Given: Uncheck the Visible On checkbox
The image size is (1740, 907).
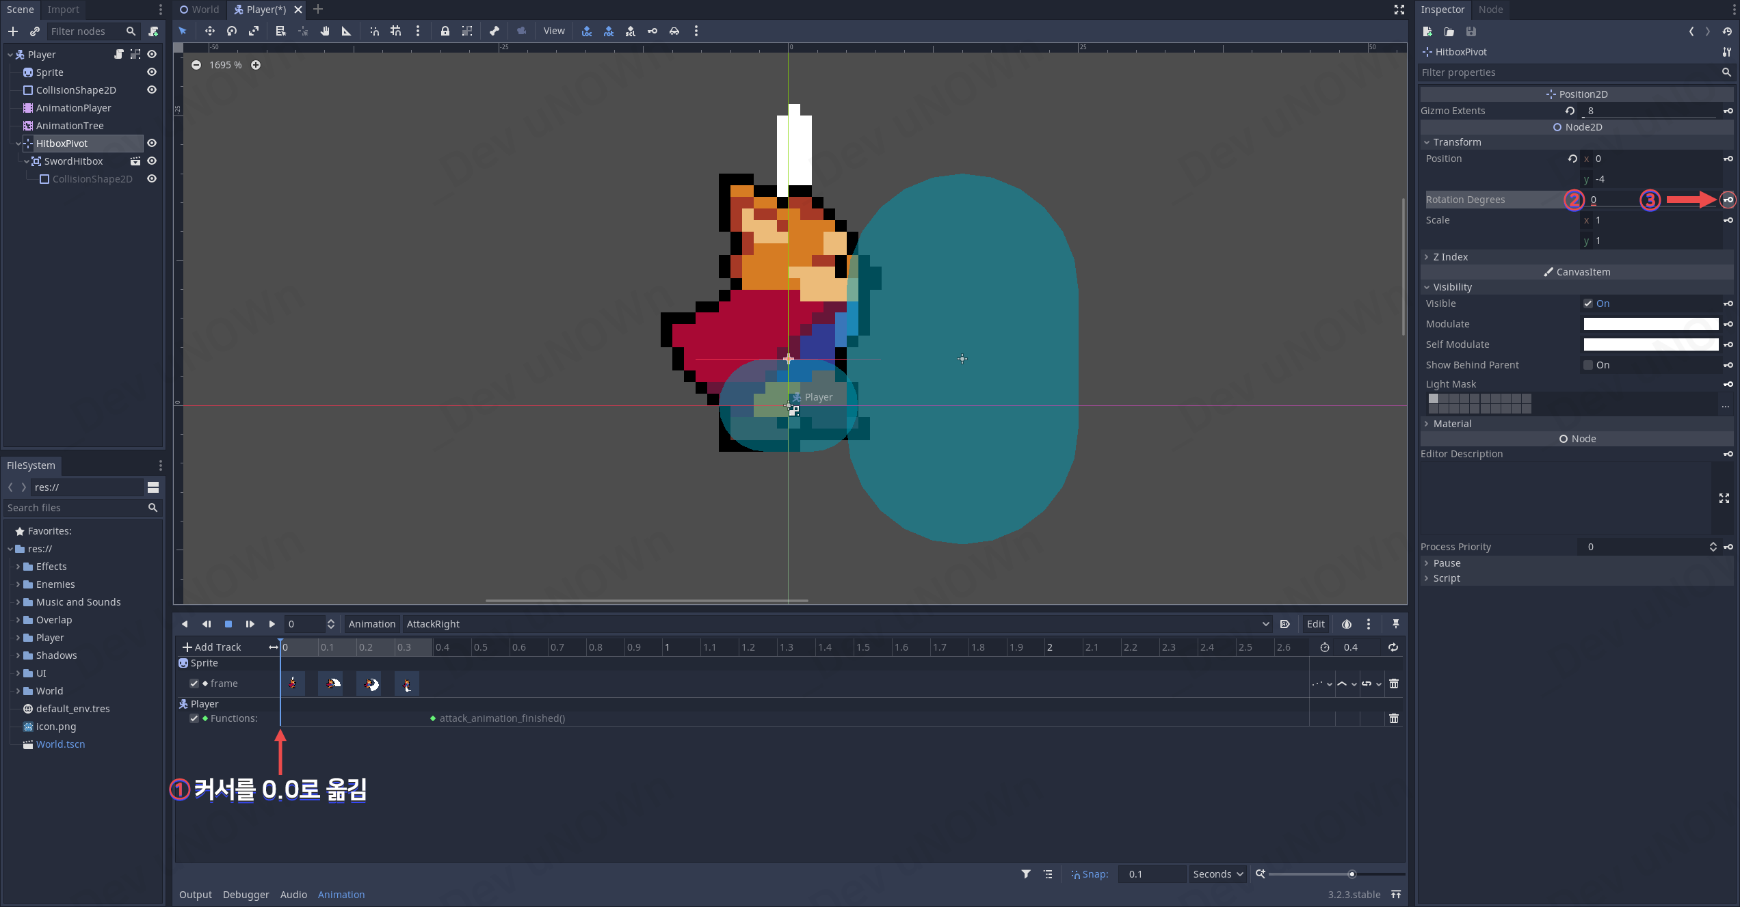Looking at the screenshot, I should point(1588,303).
